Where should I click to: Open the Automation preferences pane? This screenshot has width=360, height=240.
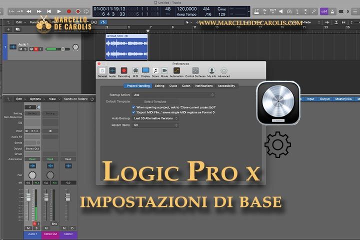click(x=176, y=72)
